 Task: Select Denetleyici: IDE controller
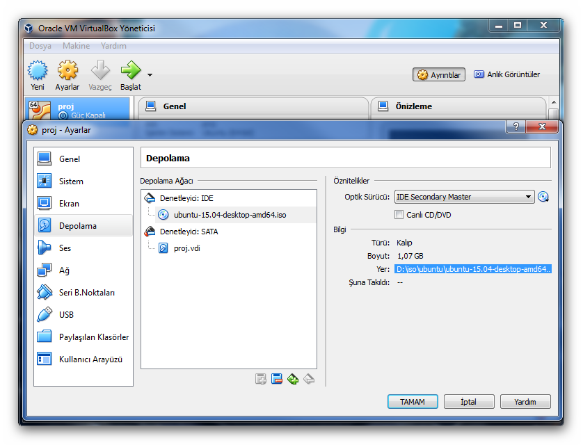click(x=229, y=198)
